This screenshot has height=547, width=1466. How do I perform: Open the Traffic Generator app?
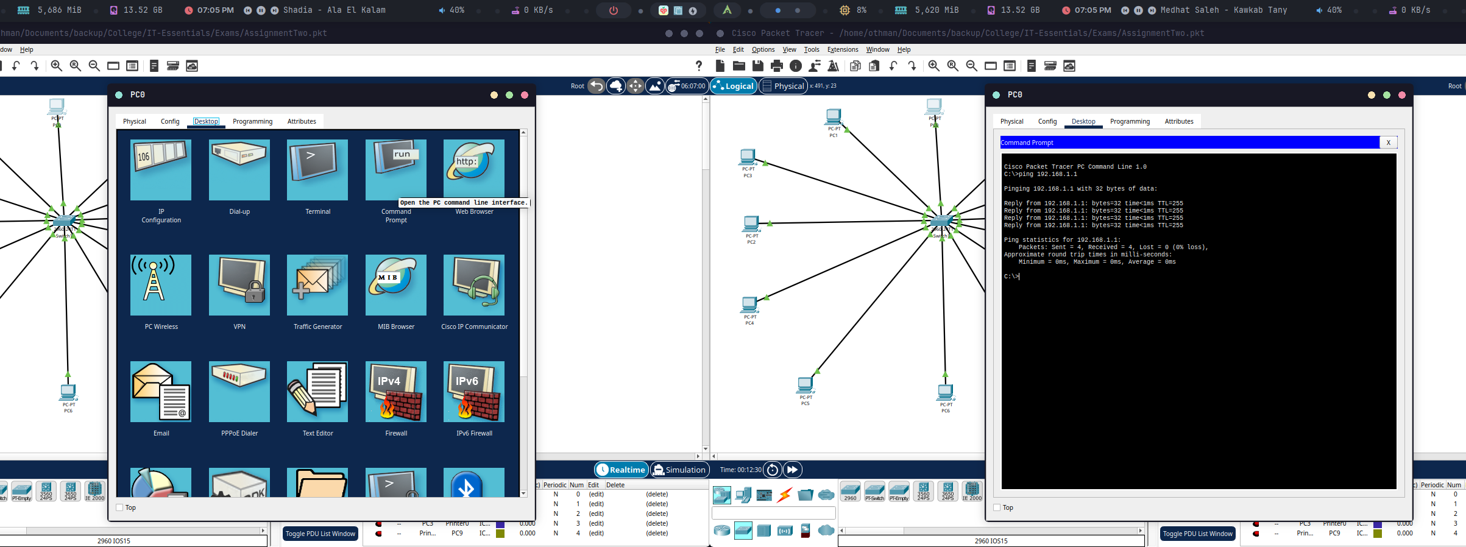(317, 285)
